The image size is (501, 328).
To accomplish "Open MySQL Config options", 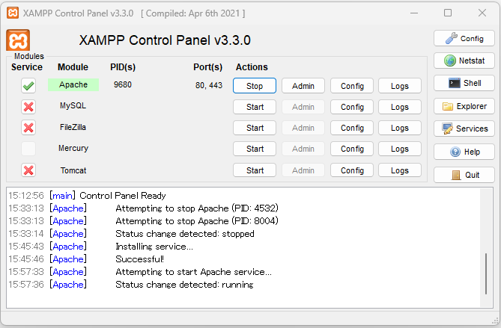I will pyautogui.click(x=352, y=107).
